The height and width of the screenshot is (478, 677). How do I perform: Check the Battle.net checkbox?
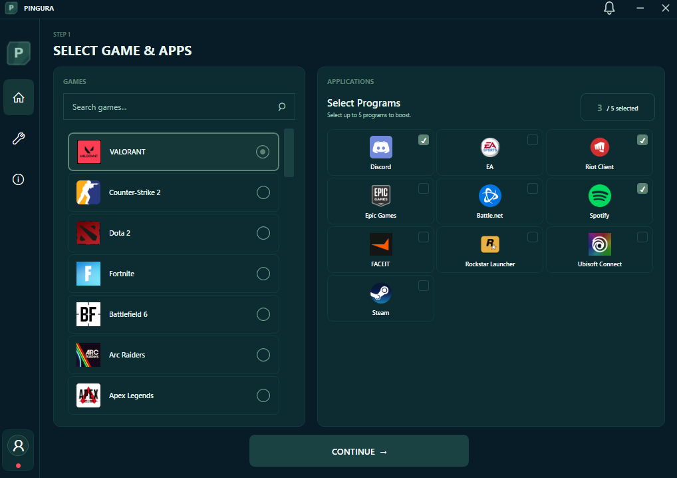533,188
